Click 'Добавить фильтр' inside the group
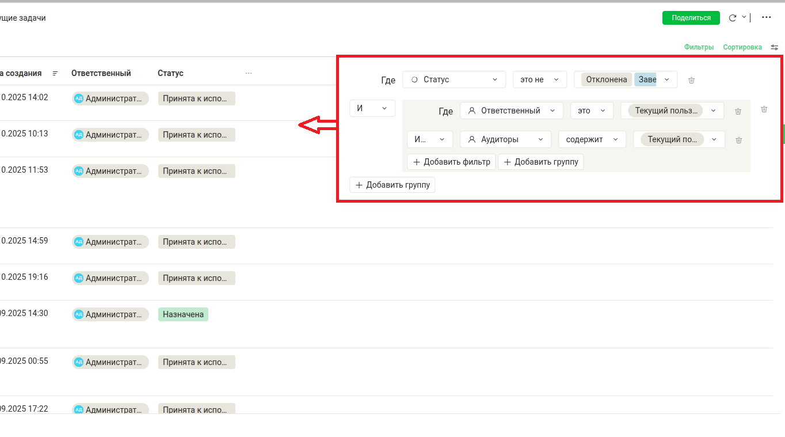Viewport: 785px width, 437px height. click(451, 162)
